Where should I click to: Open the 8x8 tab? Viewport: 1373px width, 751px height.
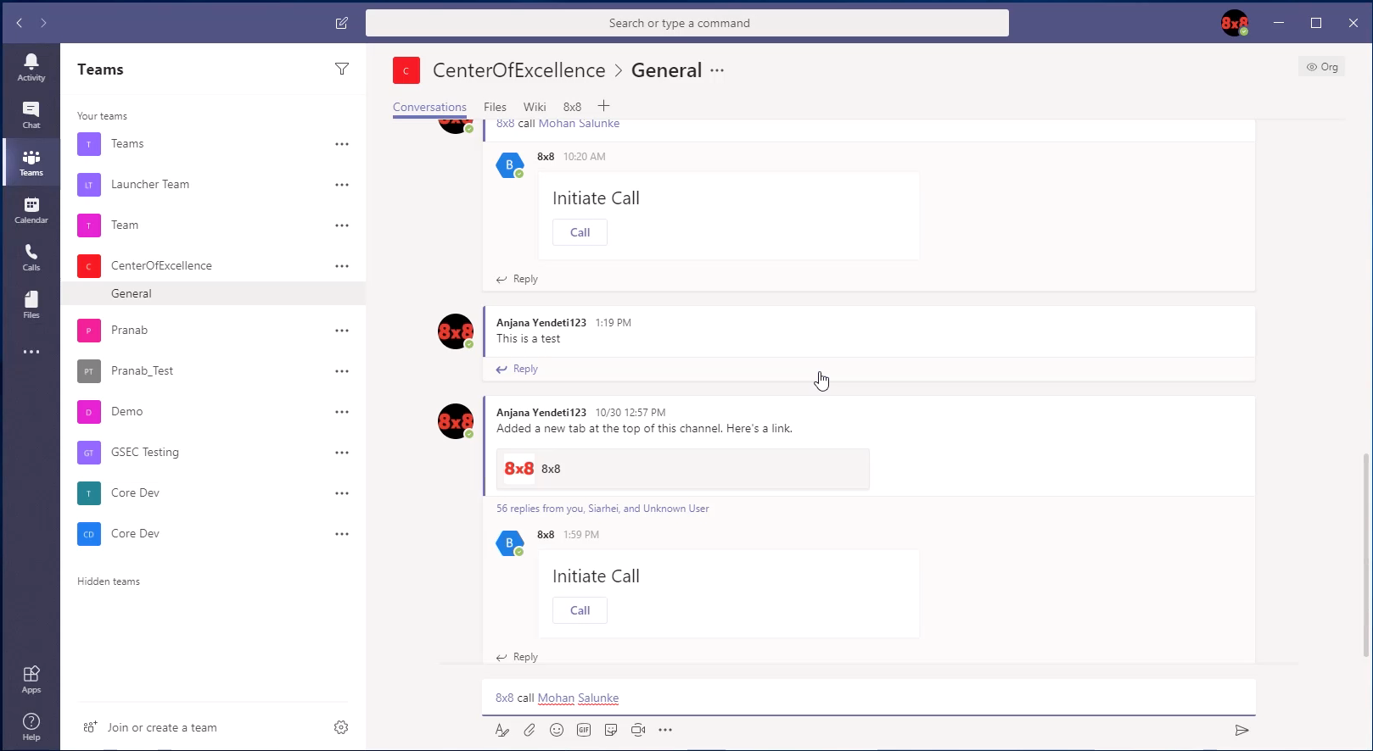572,107
